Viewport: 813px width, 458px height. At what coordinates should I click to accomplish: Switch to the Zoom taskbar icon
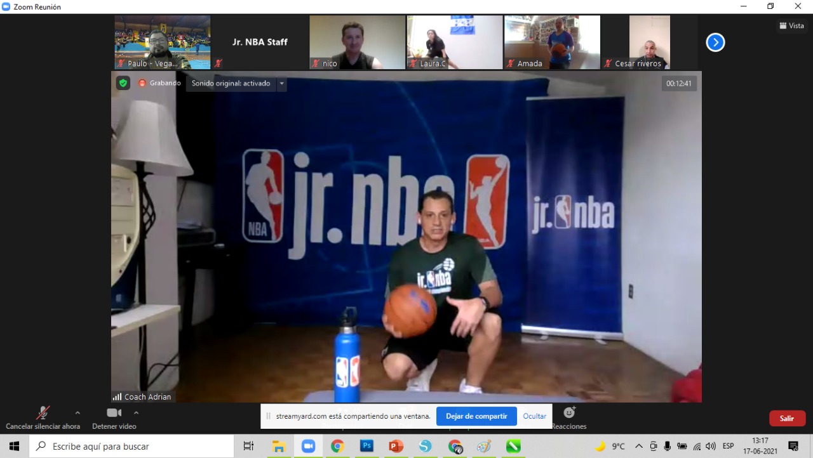tap(308, 446)
